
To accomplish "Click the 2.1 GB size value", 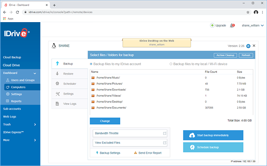I will pyautogui.click(x=241, y=89).
